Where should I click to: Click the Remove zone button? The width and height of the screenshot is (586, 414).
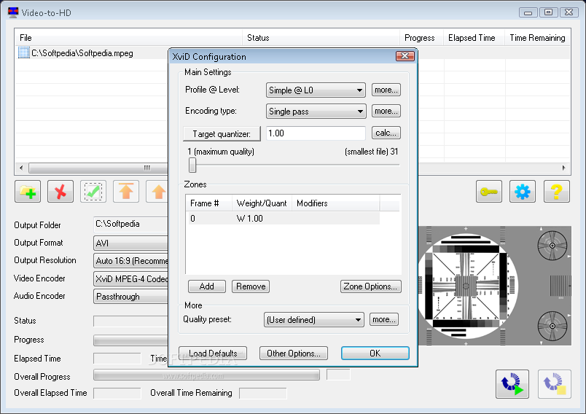(x=251, y=286)
